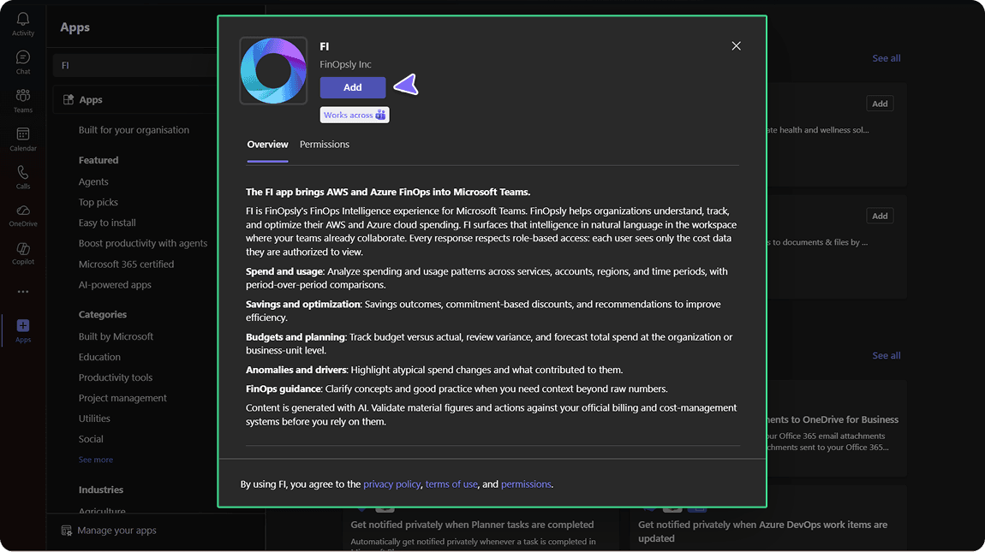
Task: Switch to the Overview tab
Action: 267,145
